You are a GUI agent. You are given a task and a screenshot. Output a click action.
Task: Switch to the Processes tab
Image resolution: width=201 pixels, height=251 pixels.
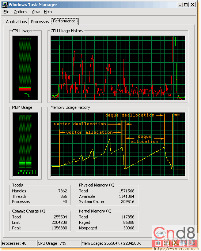[40, 22]
